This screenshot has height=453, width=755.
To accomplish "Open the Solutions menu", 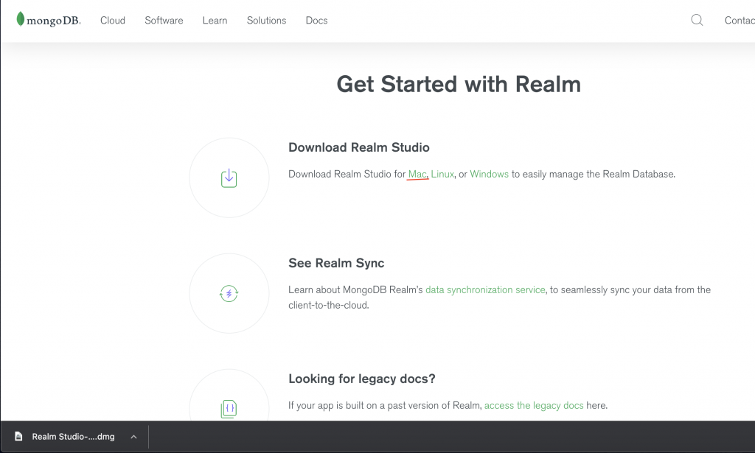I will (x=266, y=20).
